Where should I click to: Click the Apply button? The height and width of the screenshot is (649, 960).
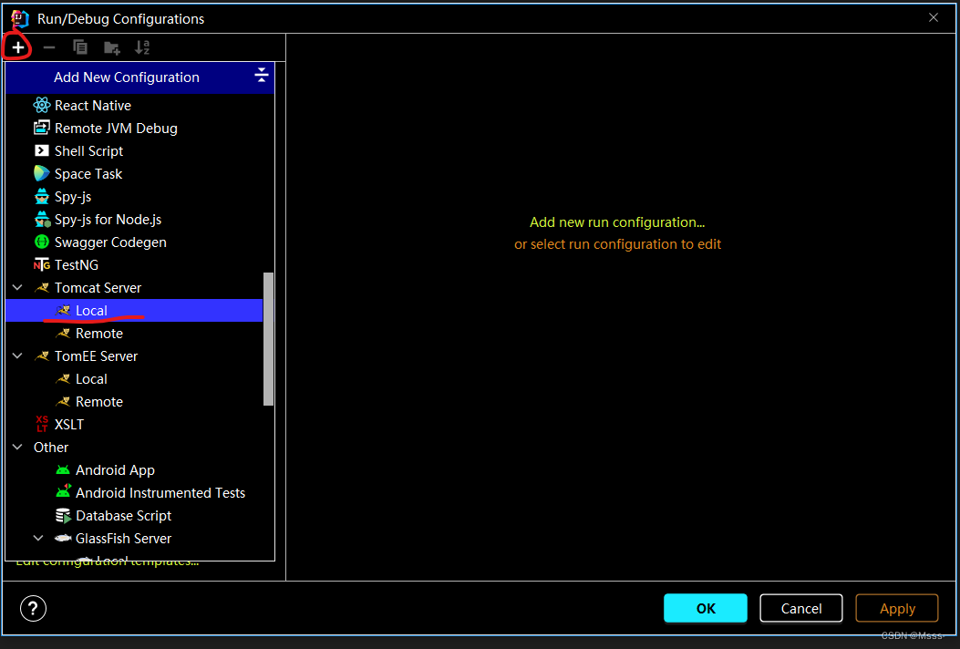click(897, 608)
